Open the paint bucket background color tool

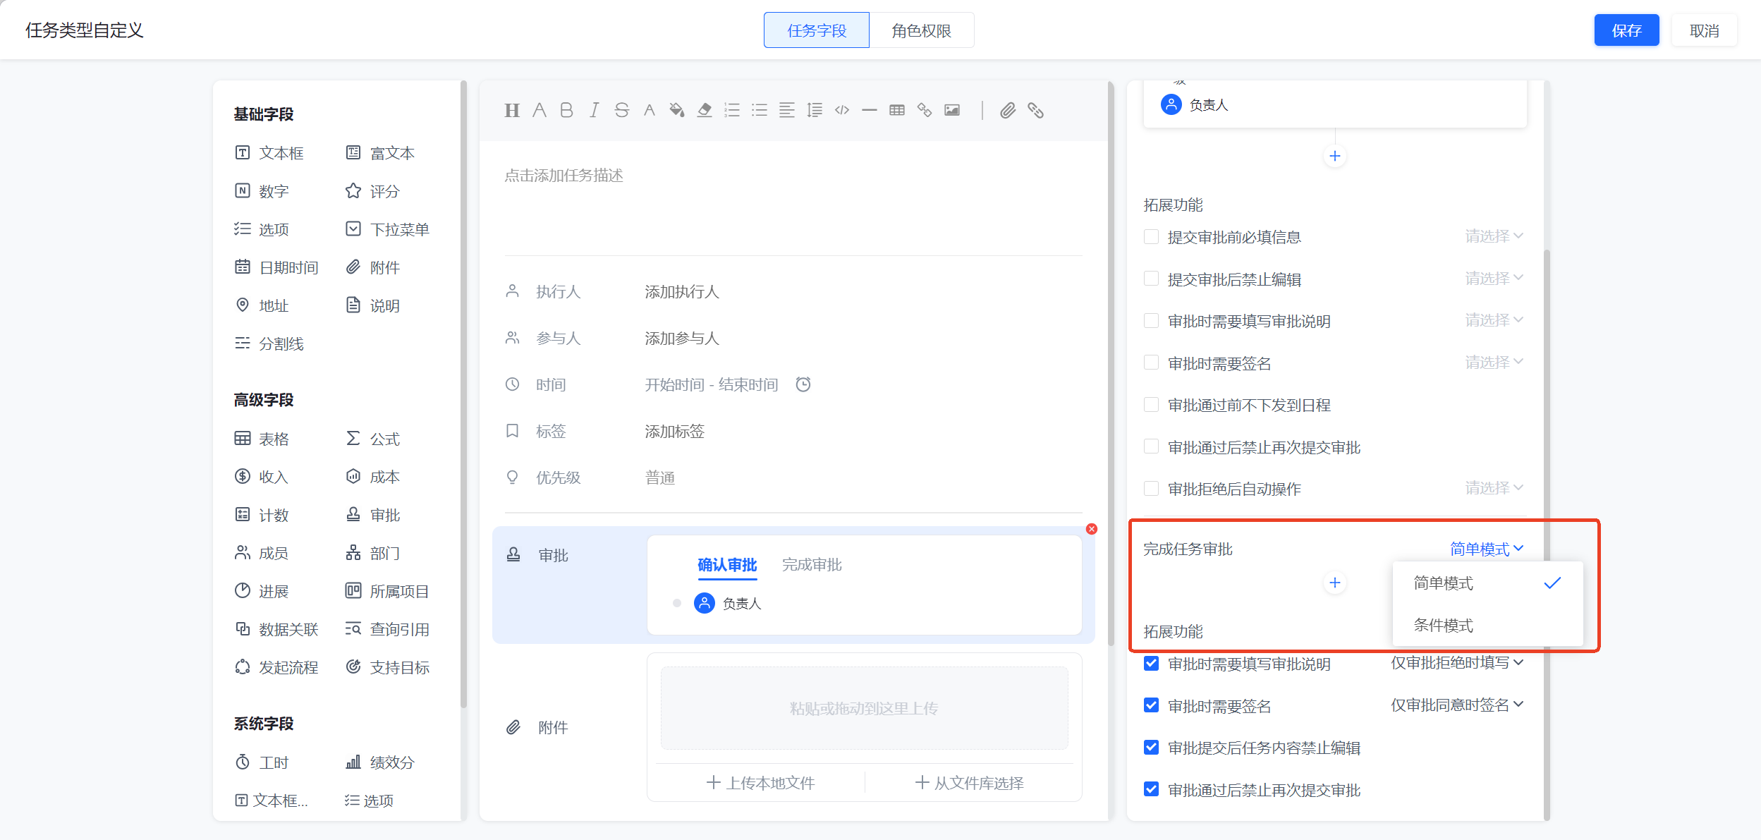click(676, 110)
